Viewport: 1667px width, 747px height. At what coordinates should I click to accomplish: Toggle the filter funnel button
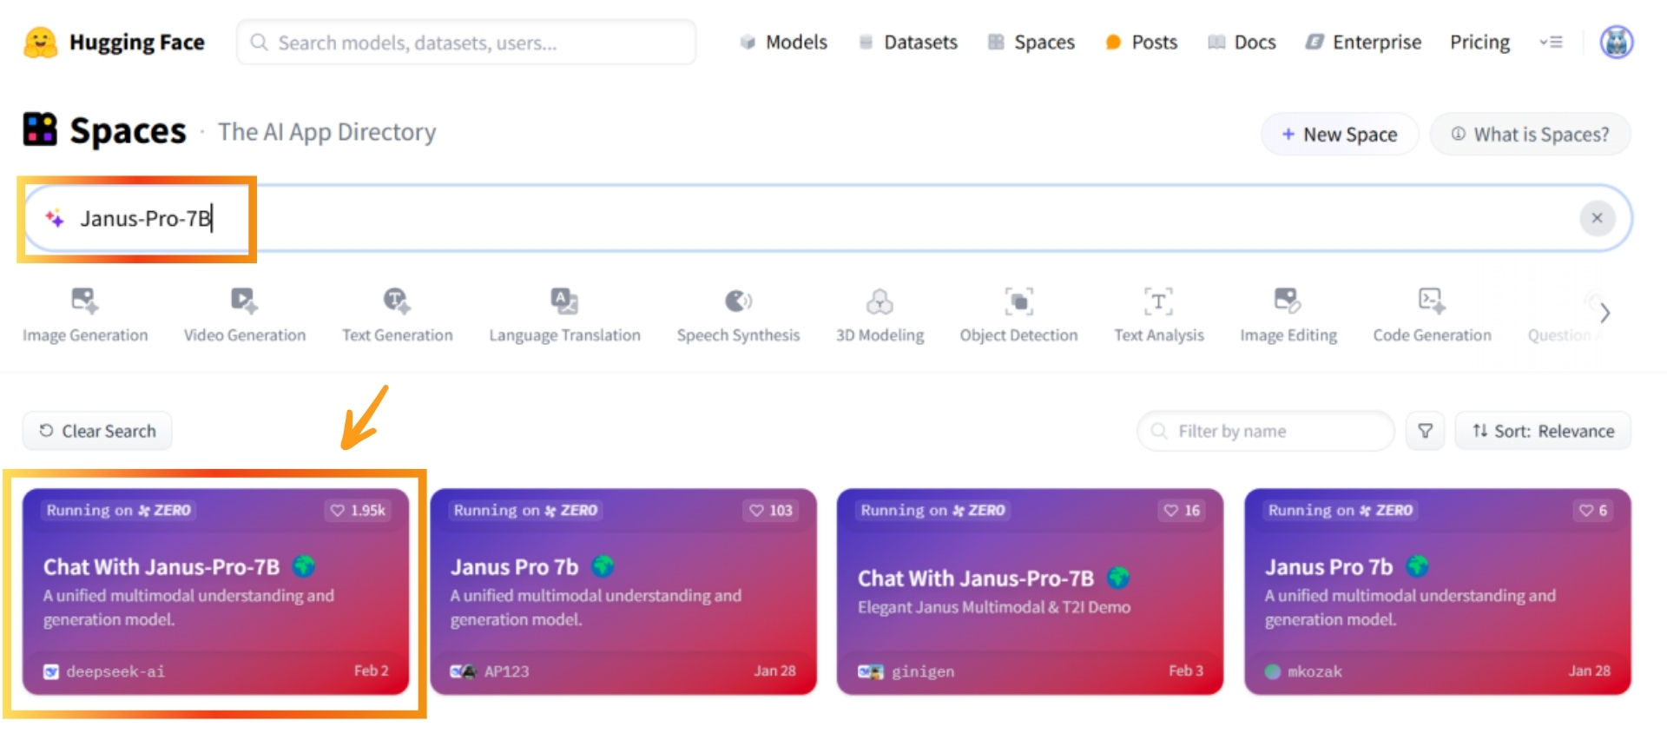point(1425,431)
